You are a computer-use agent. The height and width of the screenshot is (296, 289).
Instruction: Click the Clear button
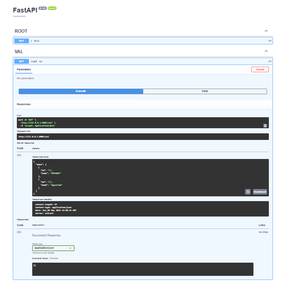205,91
